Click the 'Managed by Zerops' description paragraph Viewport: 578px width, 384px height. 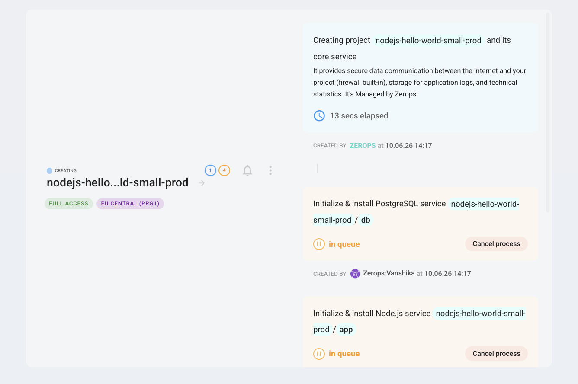click(420, 82)
